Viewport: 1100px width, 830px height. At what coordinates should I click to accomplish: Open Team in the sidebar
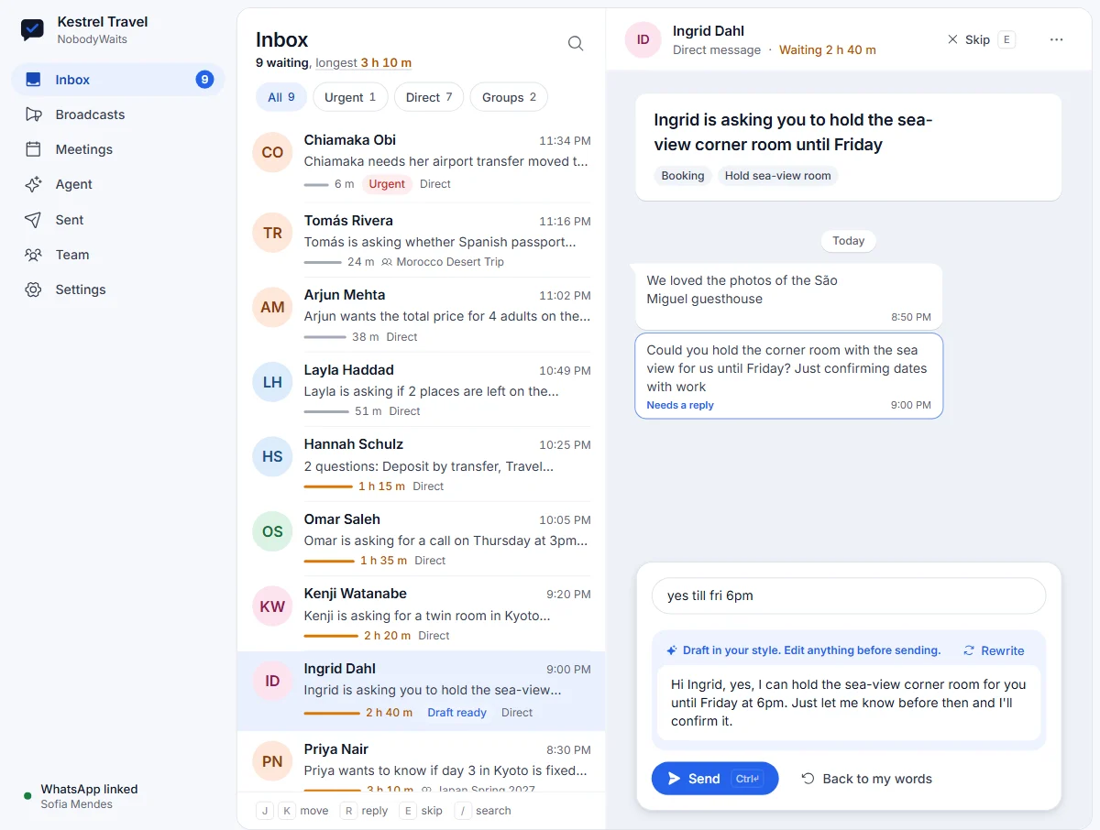click(118, 255)
